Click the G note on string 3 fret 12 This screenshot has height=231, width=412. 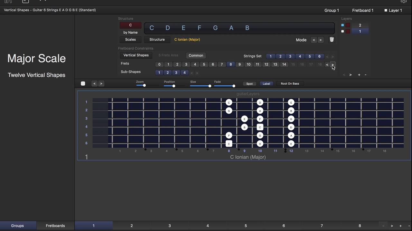(x=291, y=119)
